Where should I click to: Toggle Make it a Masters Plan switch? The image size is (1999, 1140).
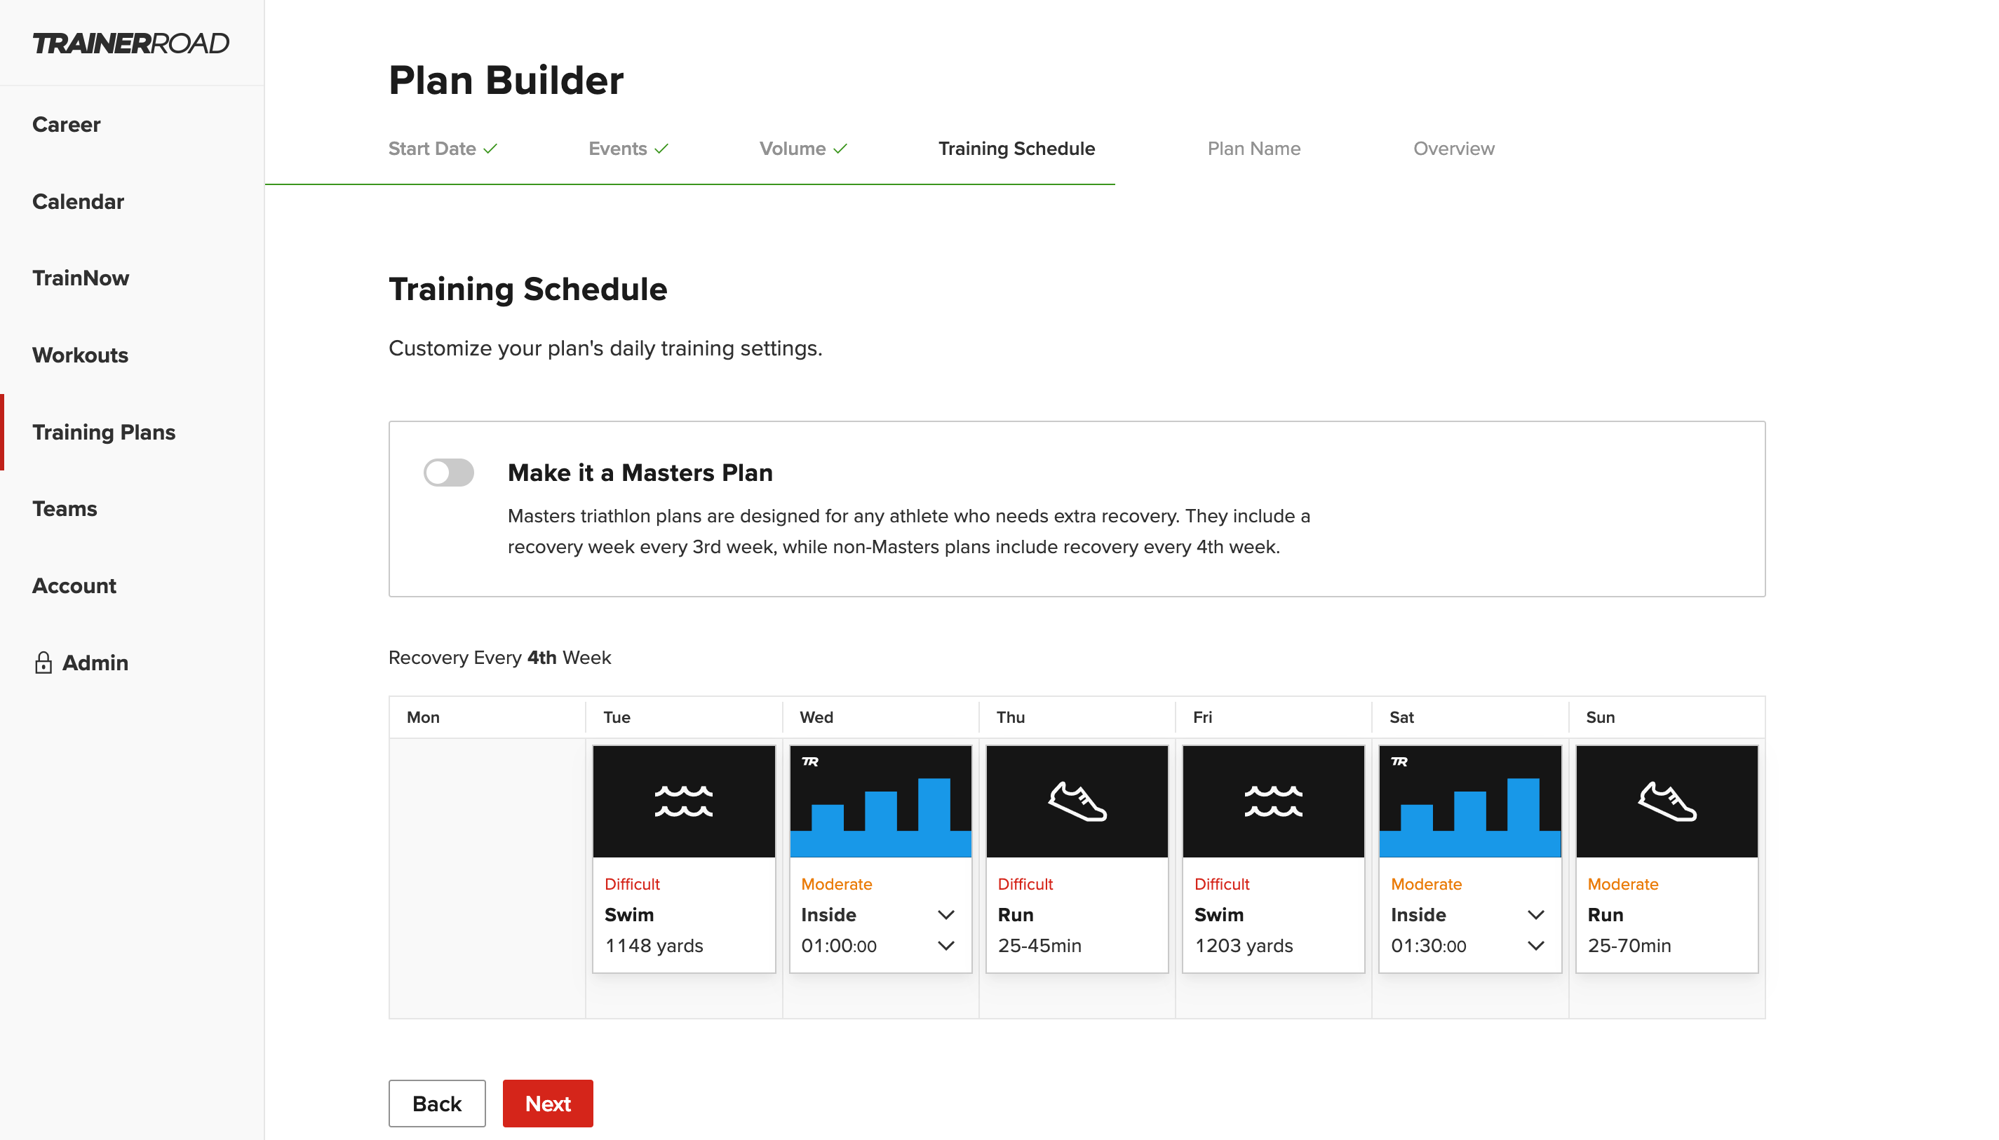pyautogui.click(x=449, y=472)
